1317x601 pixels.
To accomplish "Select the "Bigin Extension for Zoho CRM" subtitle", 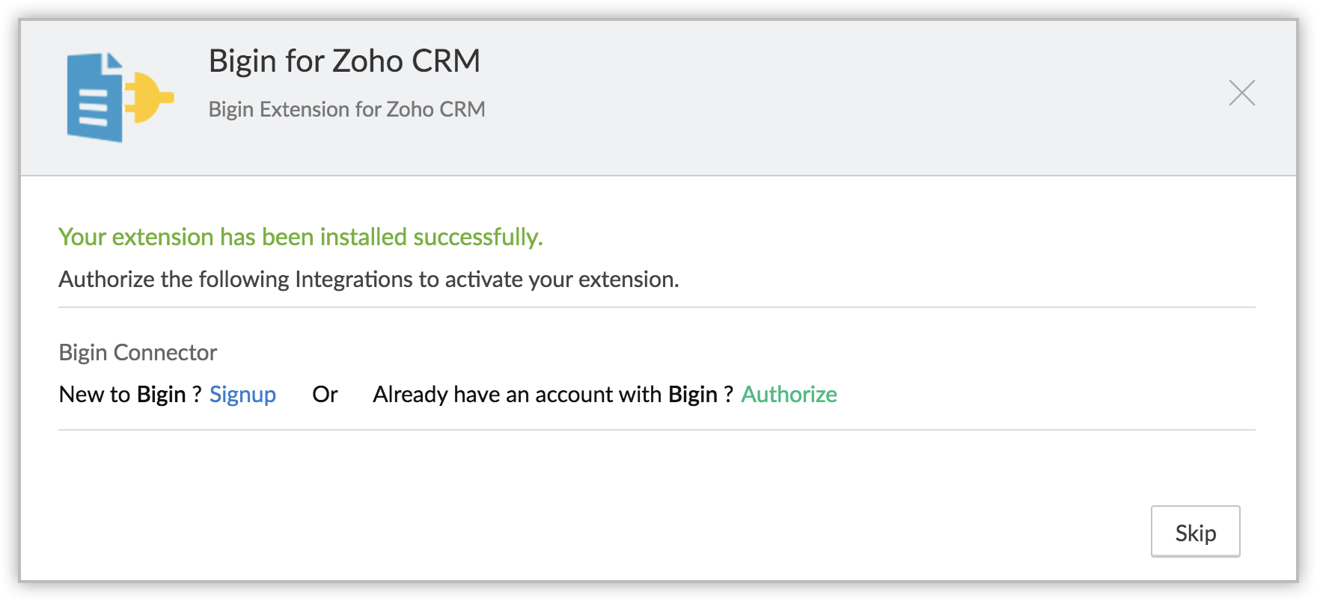I will coord(346,109).
